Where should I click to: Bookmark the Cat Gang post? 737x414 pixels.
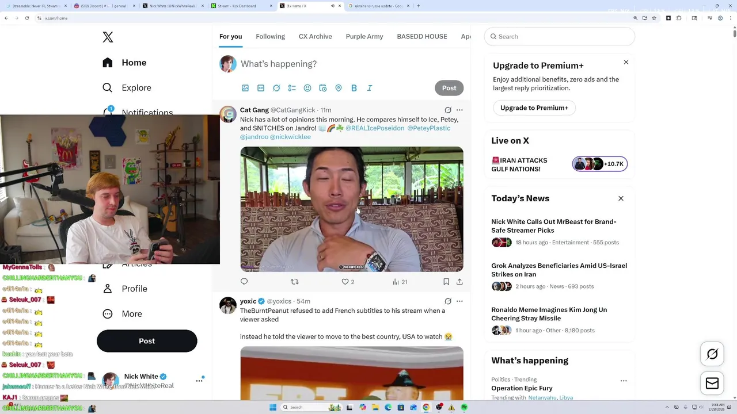[x=446, y=282]
